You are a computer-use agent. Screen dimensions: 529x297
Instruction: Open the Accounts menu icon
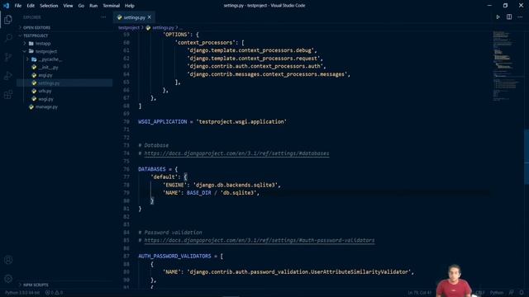point(8,260)
